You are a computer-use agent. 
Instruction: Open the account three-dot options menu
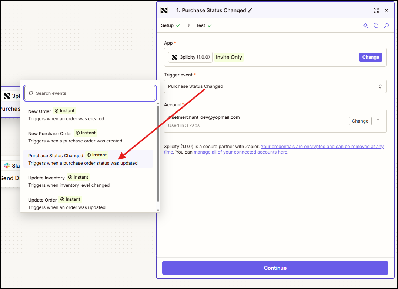378,121
